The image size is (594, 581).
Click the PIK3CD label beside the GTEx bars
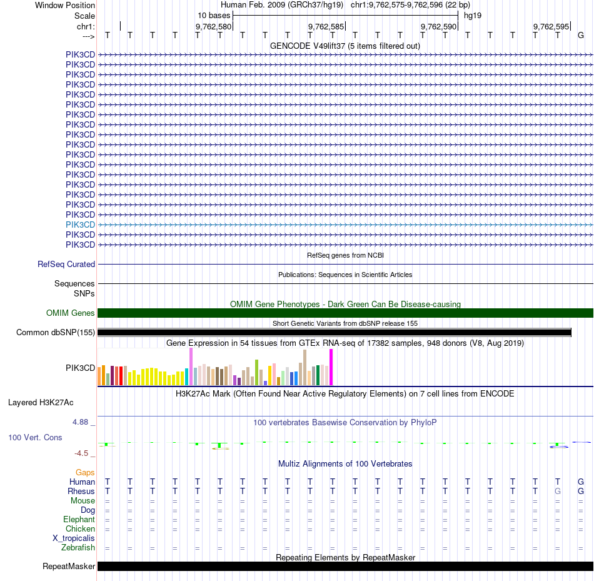click(x=80, y=368)
